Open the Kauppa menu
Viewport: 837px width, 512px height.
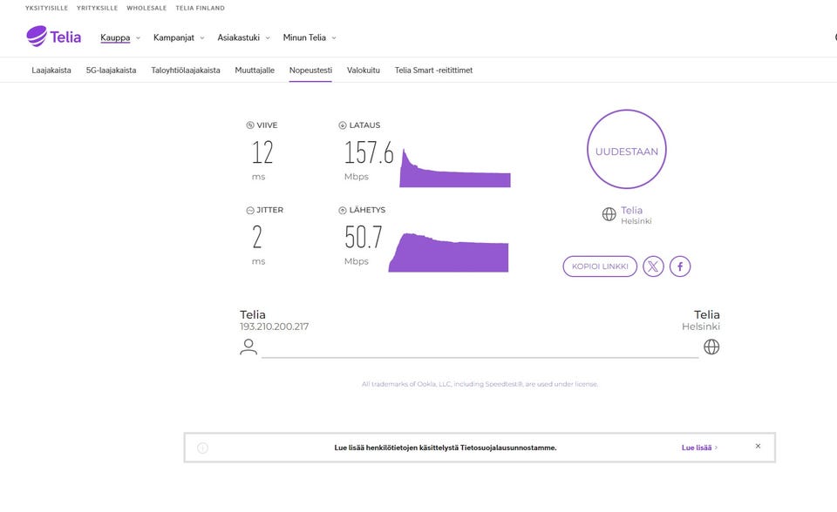[115, 37]
